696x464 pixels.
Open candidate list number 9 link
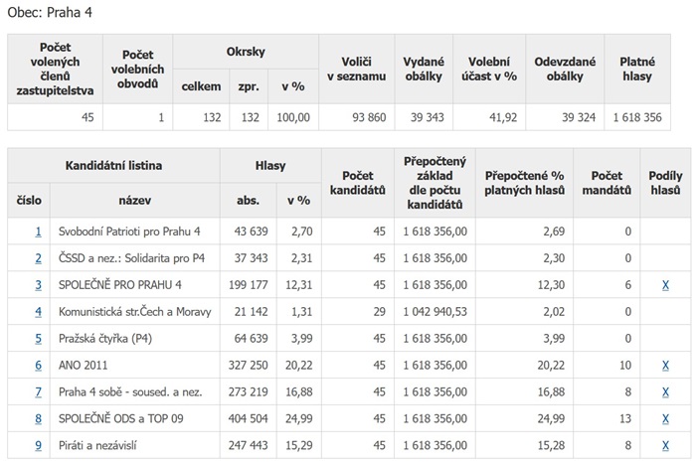click(38, 445)
